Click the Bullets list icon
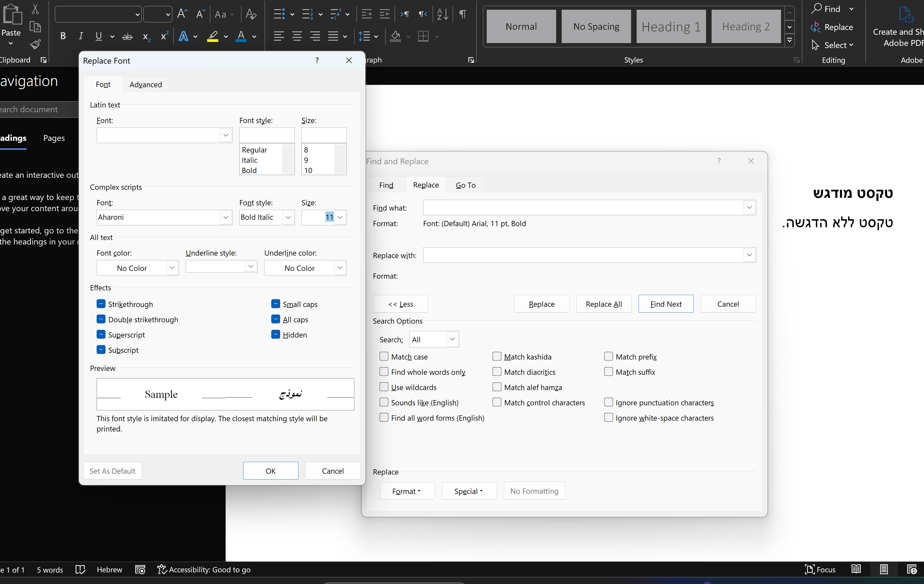 click(x=279, y=14)
